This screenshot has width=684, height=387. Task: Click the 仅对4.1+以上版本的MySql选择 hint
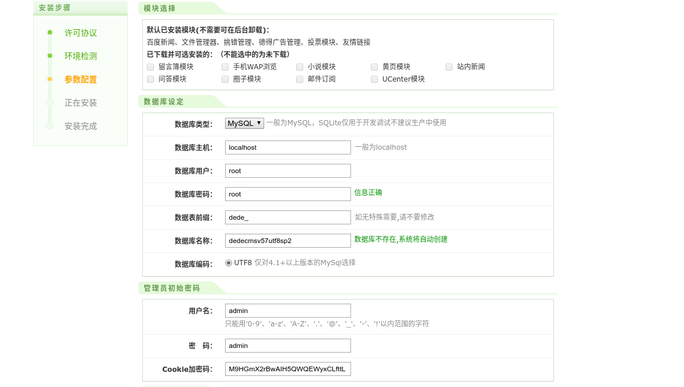click(x=305, y=263)
